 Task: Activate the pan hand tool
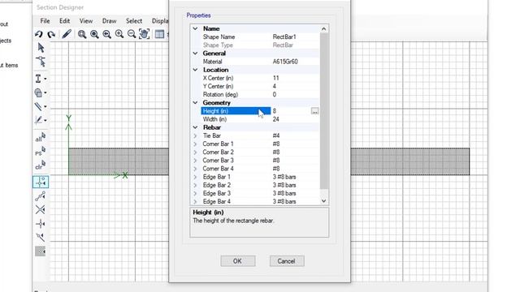click(145, 34)
